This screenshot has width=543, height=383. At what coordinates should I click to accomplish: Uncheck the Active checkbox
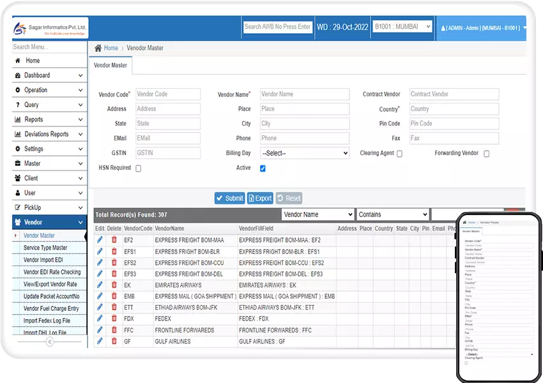263,169
